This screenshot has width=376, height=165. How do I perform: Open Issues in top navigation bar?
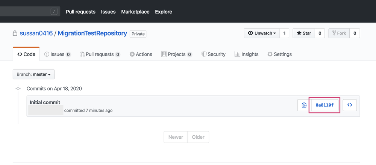[x=108, y=12]
